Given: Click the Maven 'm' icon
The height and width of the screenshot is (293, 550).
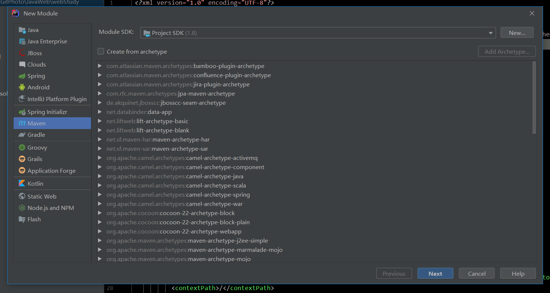Looking at the screenshot, I should point(22,124).
